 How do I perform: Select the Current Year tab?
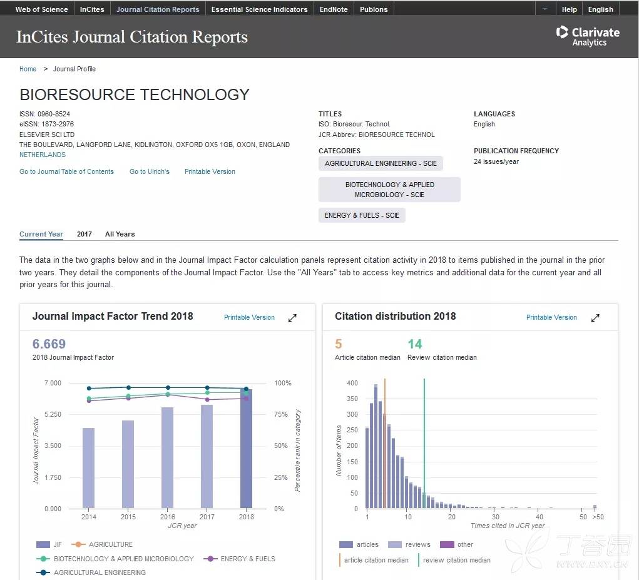pos(41,234)
